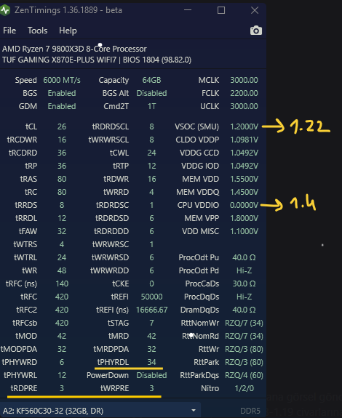Image resolution: width=342 pixels, height=418 pixels.
Task: Click the MEM VPP 1.8000V value
Action: (244, 218)
